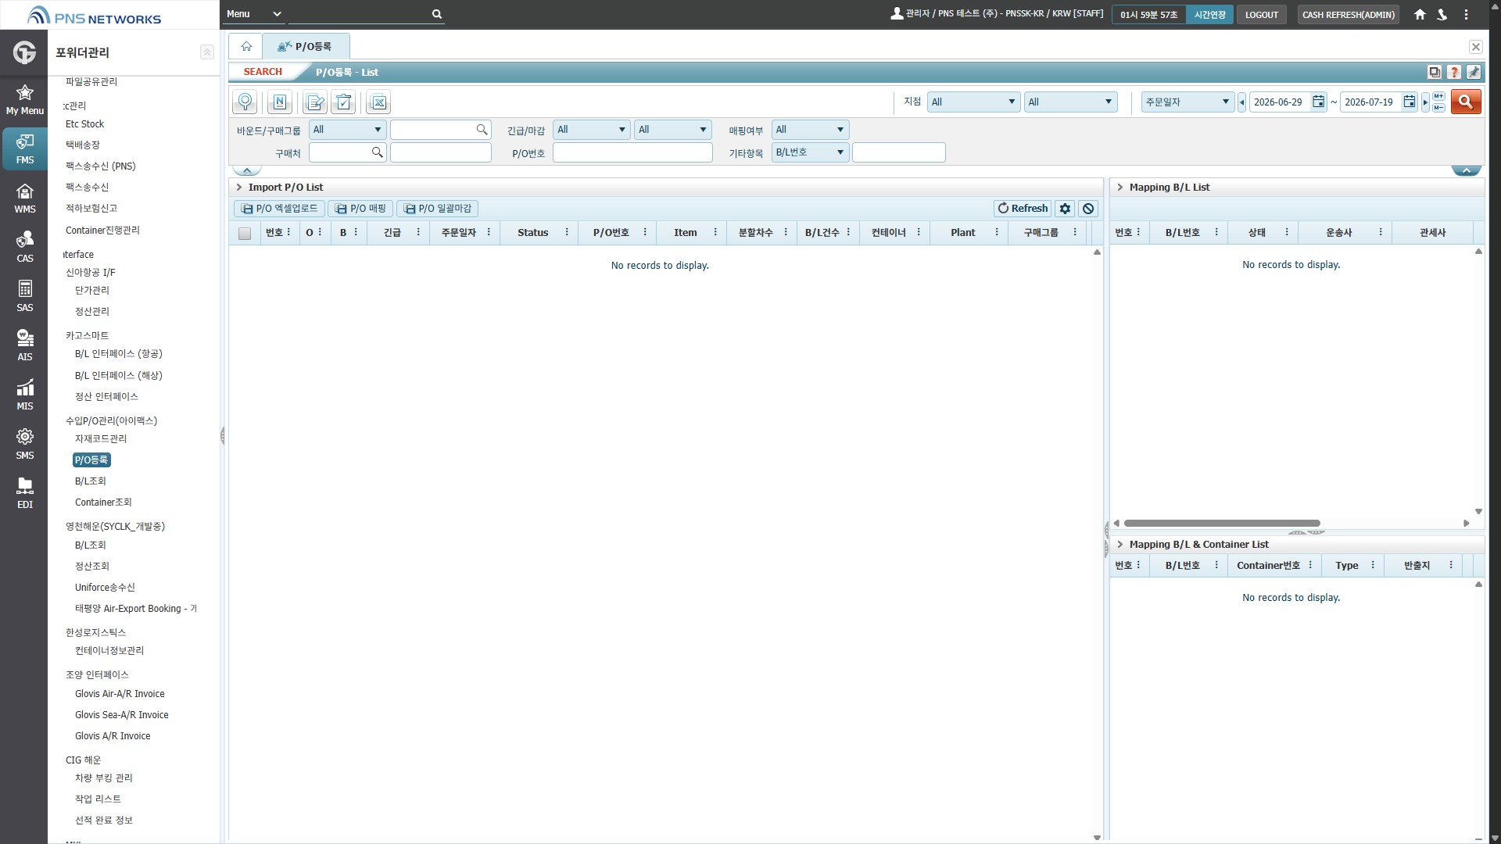Open the EDI module in the sidebar
The width and height of the screenshot is (1501, 844).
(25, 494)
